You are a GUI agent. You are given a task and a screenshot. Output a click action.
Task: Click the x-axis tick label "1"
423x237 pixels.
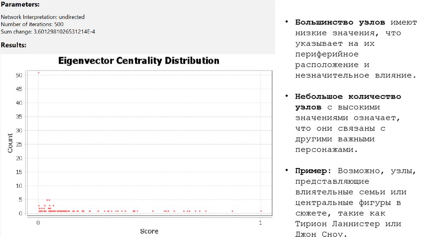pyautogui.click(x=261, y=223)
